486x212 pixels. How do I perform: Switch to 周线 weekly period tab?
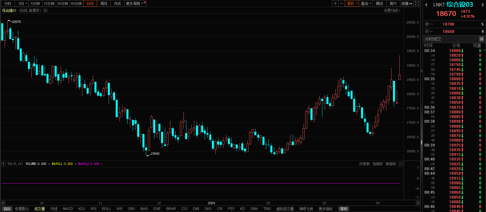tap(103, 3)
